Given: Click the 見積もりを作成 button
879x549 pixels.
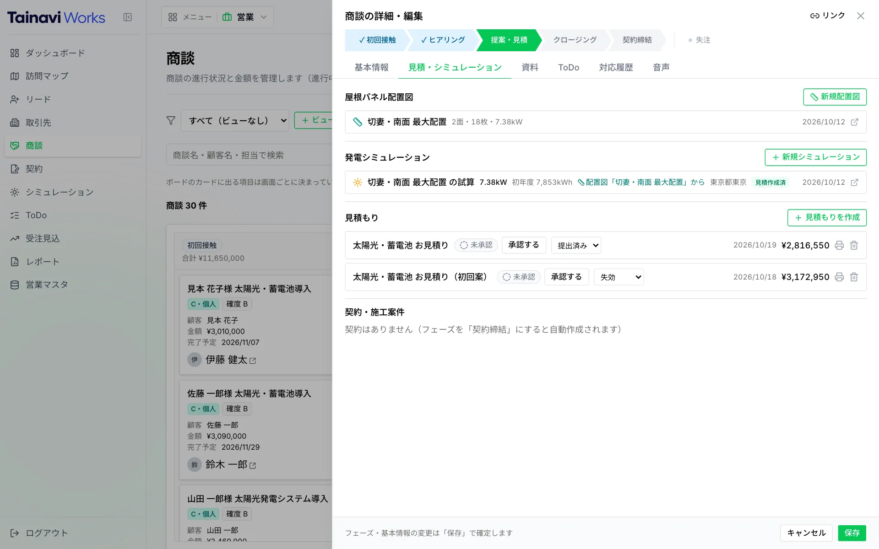Looking at the screenshot, I should [827, 218].
